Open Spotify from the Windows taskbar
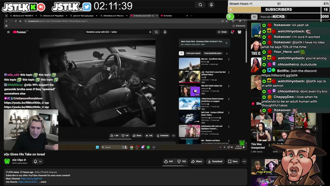This screenshot has height=186, width=330. 148,147
